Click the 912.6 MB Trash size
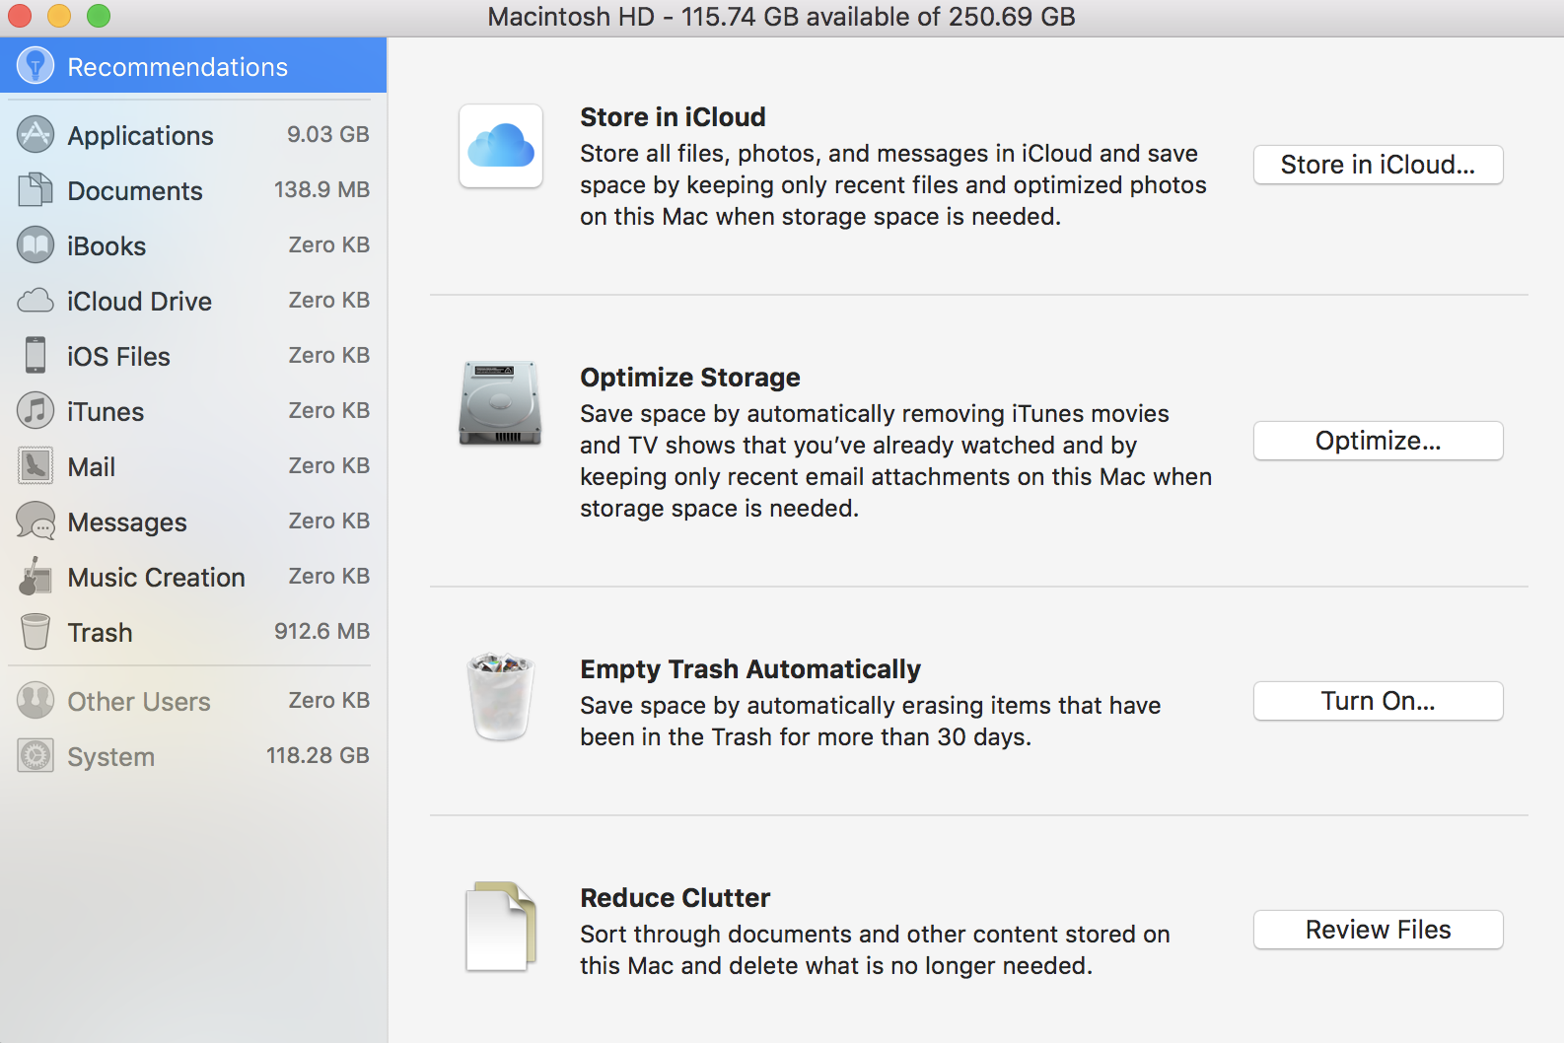The height and width of the screenshot is (1043, 1564). pos(321,631)
